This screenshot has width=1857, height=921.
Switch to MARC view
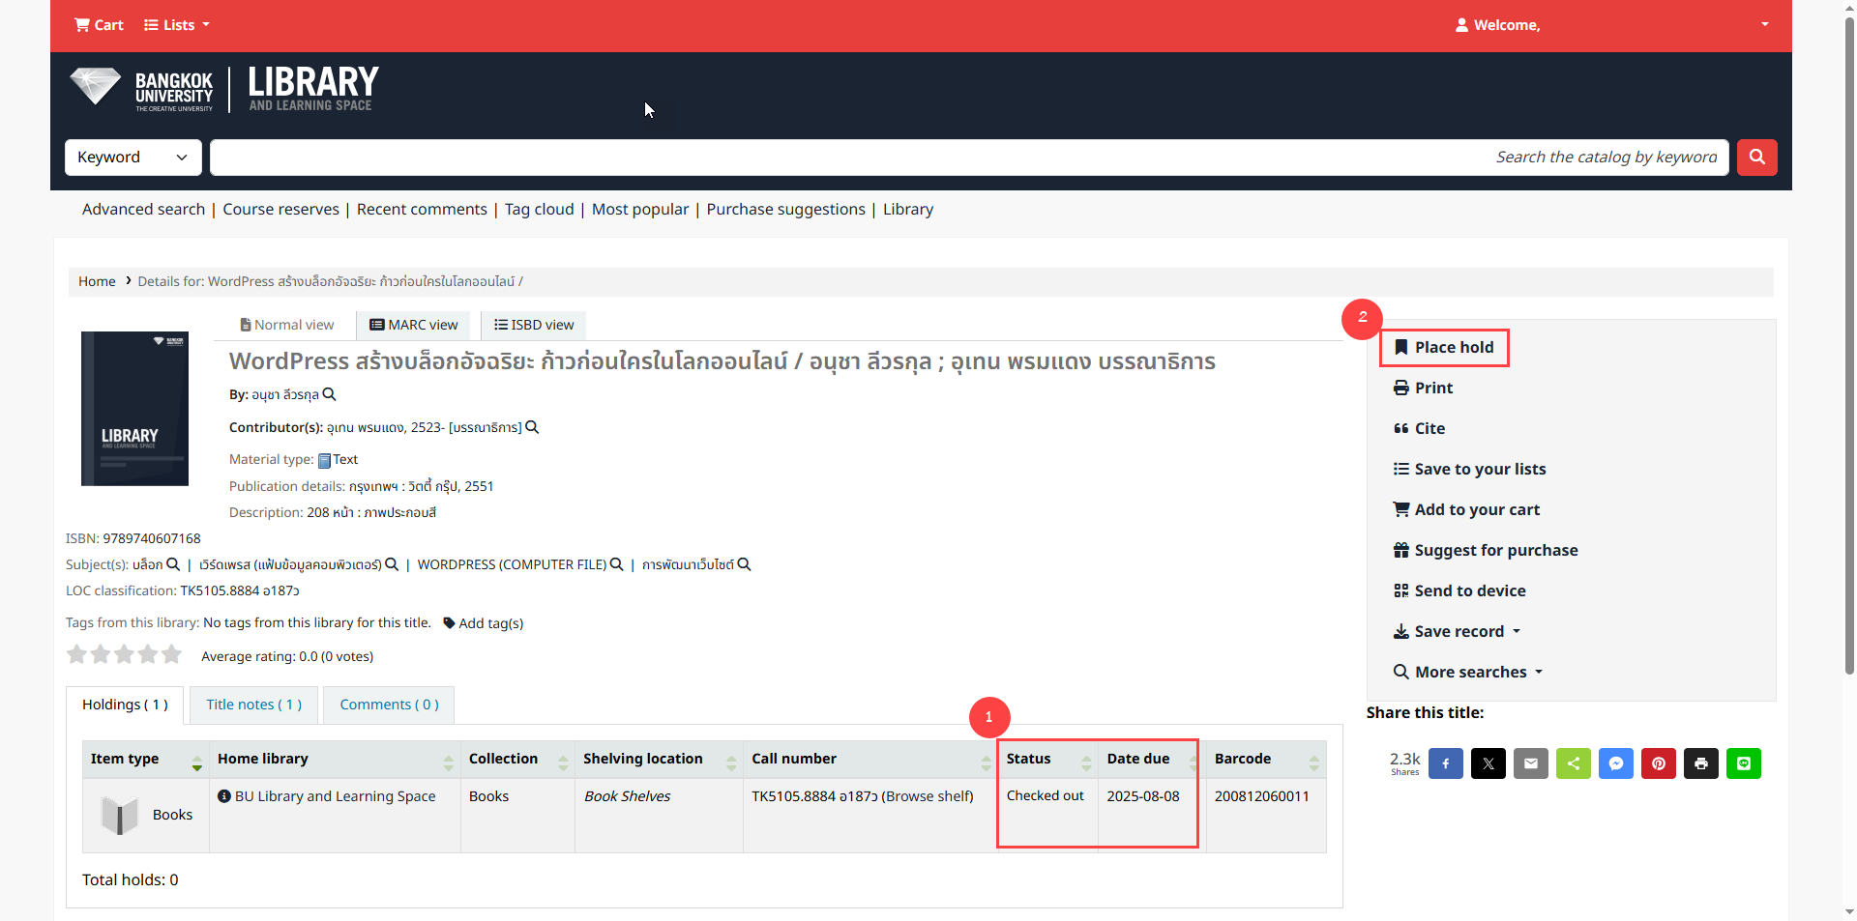[x=413, y=325]
